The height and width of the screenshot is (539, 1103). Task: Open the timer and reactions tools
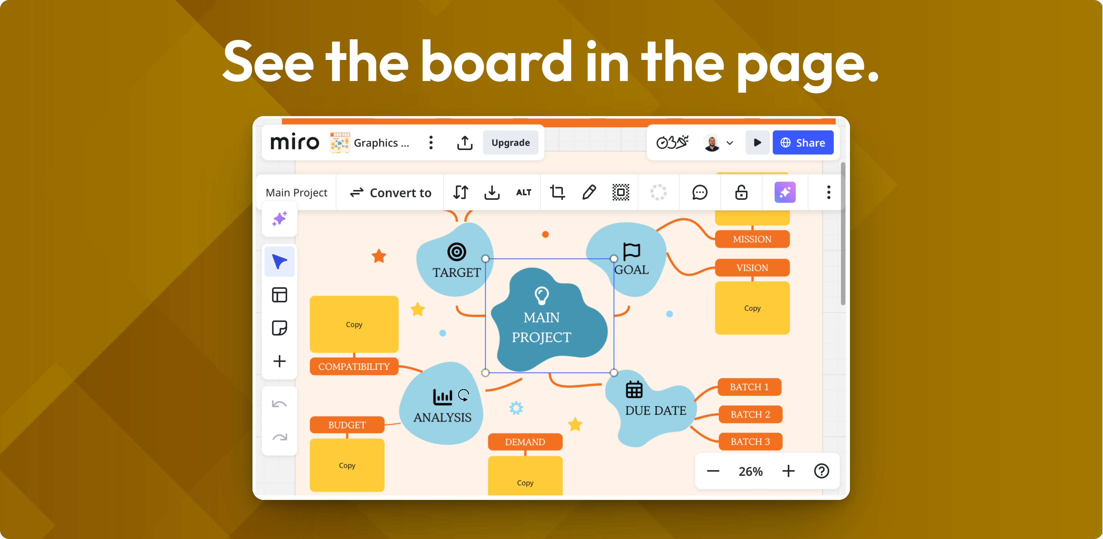pyautogui.click(x=672, y=143)
